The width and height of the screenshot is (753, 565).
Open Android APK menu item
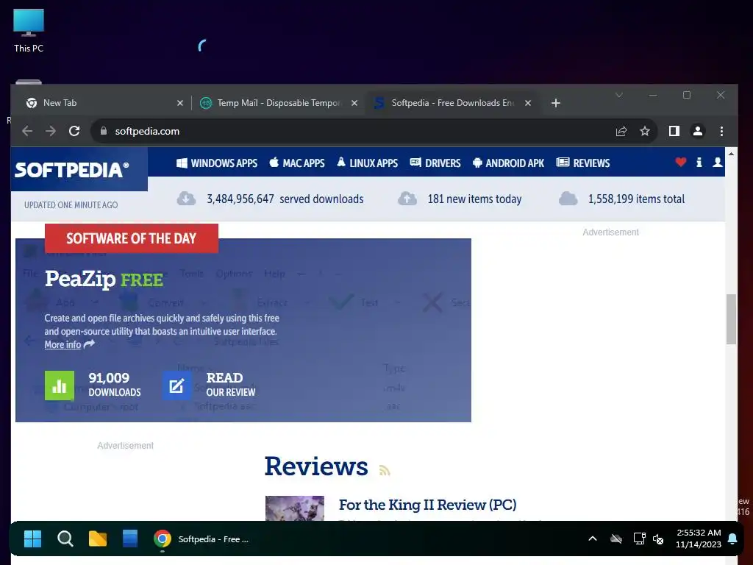[509, 163]
